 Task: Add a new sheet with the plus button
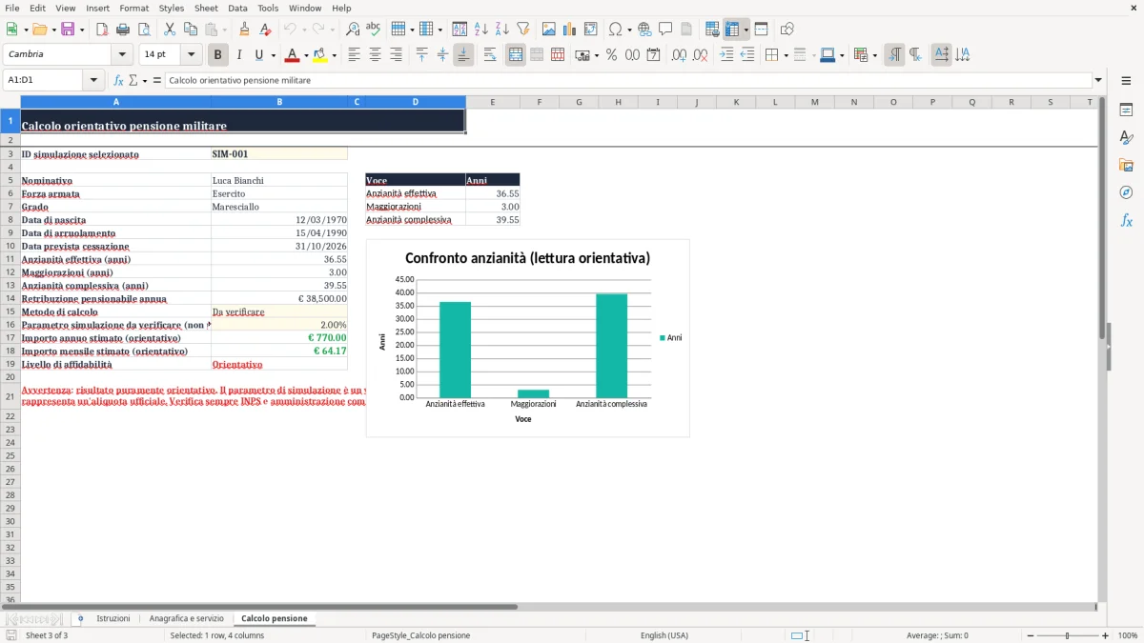(x=80, y=618)
